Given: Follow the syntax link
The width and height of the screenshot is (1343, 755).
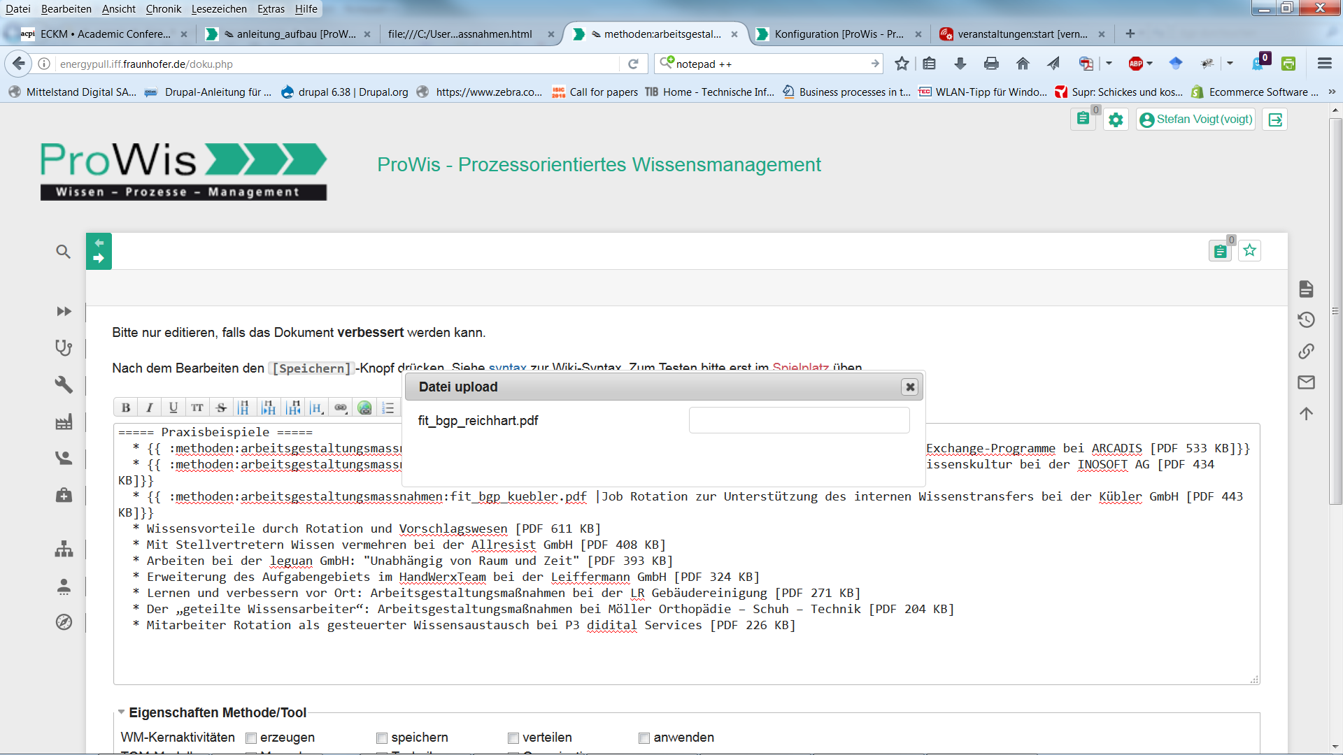Looking at the screenshot, I should (x=507, y=368).
